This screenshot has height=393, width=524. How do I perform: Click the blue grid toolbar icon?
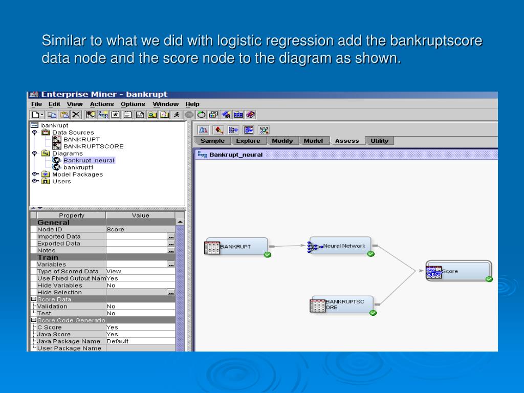point(238,115)
